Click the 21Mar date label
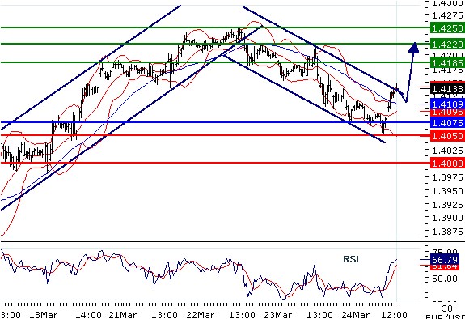 (122, 314)
